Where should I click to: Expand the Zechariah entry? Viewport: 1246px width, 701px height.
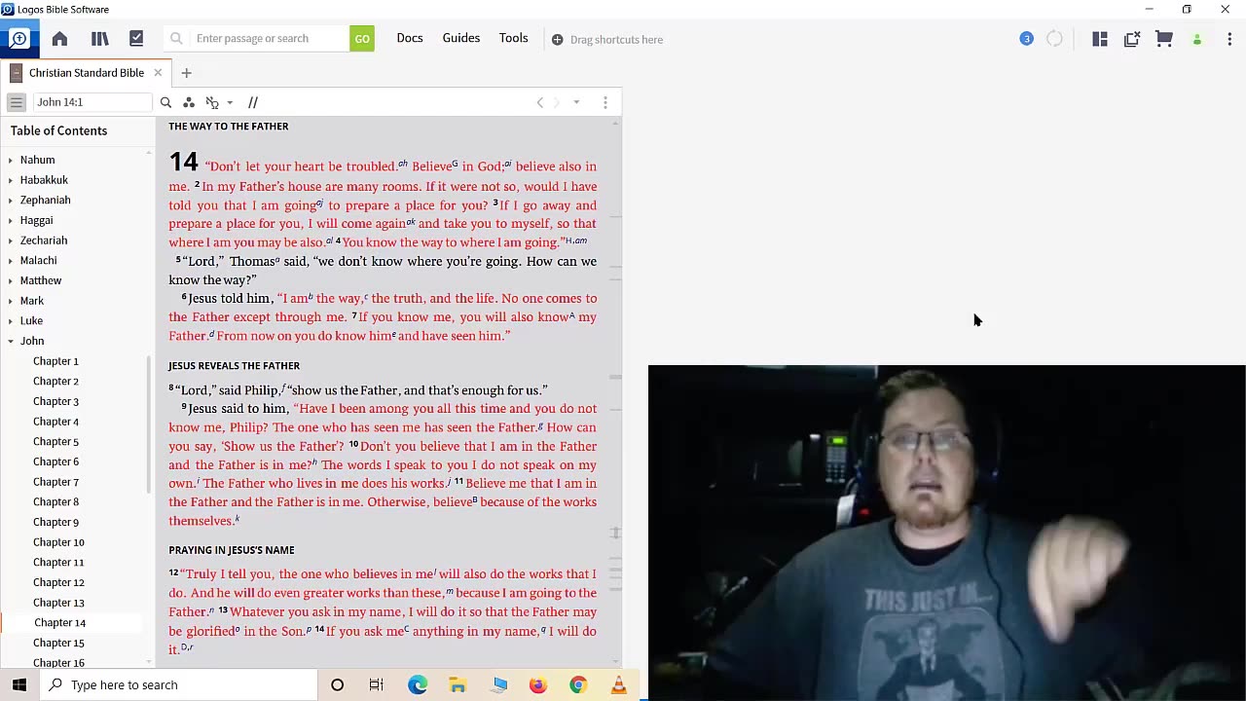pos(11,240)
